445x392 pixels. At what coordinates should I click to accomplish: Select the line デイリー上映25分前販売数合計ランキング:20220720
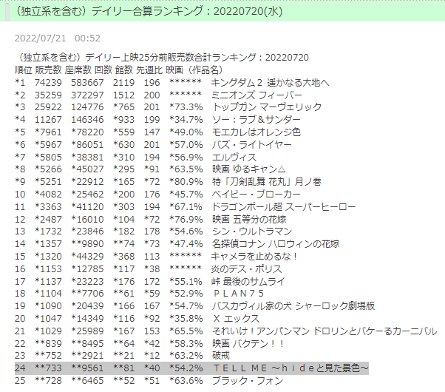(x=162, y=58)
